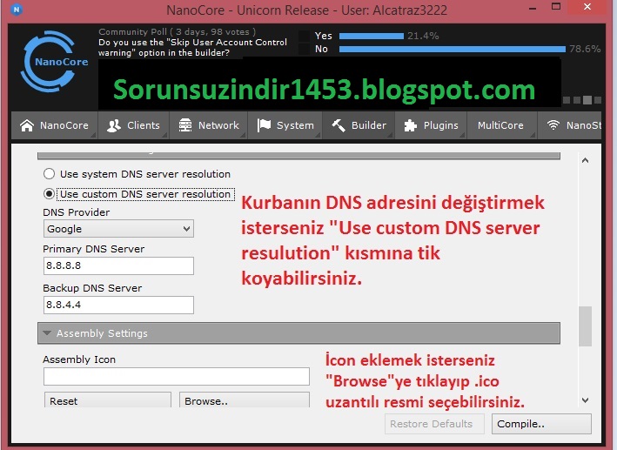
Task: Click the people icon for Clients
Action: coord(113,125)
